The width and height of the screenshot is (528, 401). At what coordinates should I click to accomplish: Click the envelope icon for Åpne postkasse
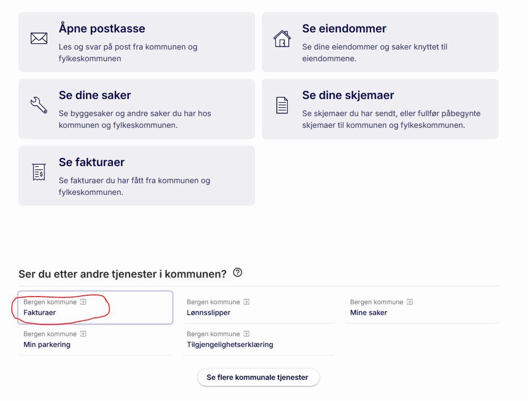tap(39, 39)
